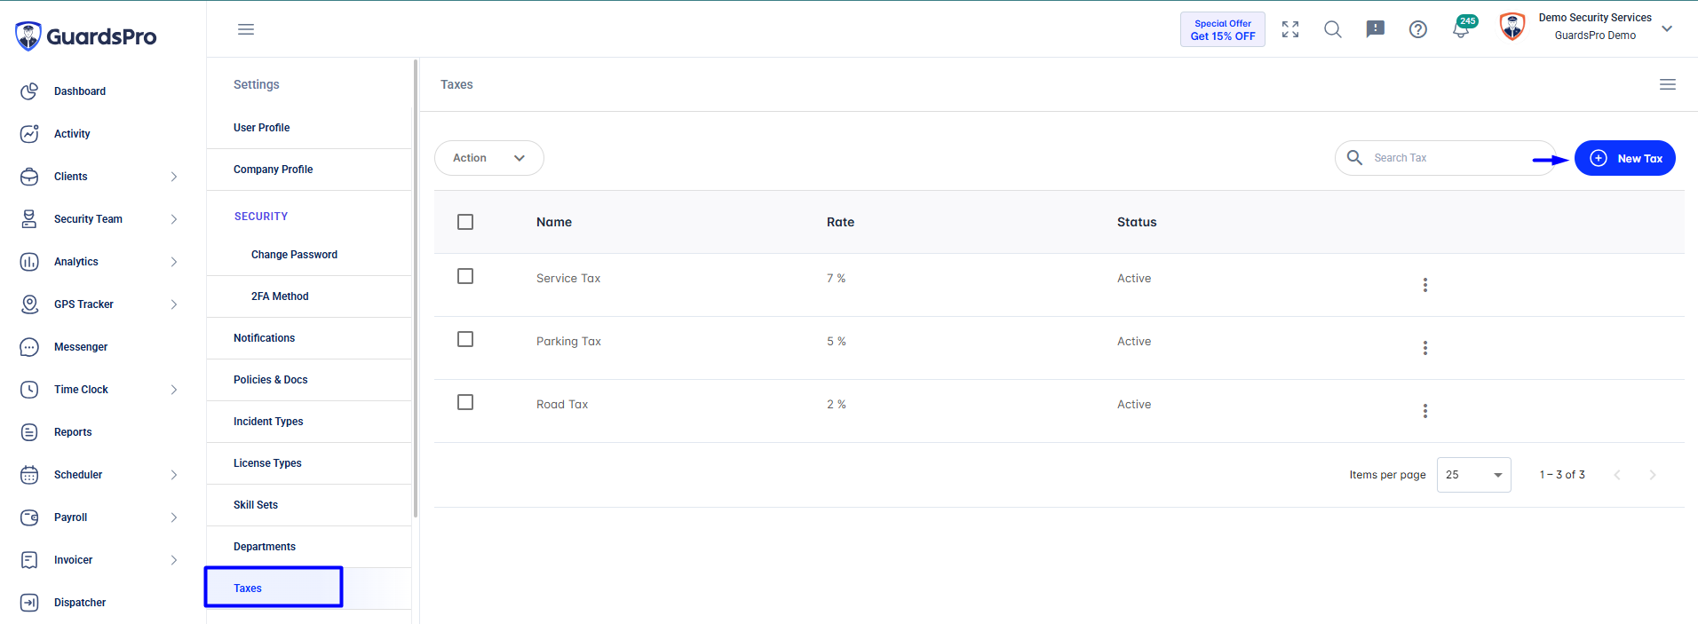Check the Service Tax row checkbox

pyautogui.click(x=465, y=276)
